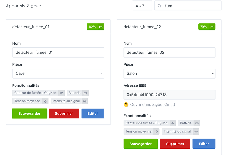Open the A - Z sort selector

click(142, 6)
